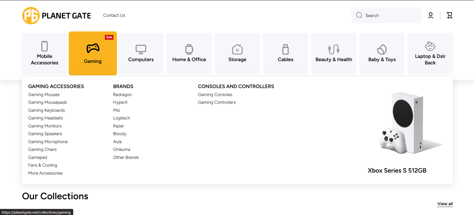Go to the Contact Us page
Image resolution: width=474 pixels, height=215 pixels.
point(114,15)
